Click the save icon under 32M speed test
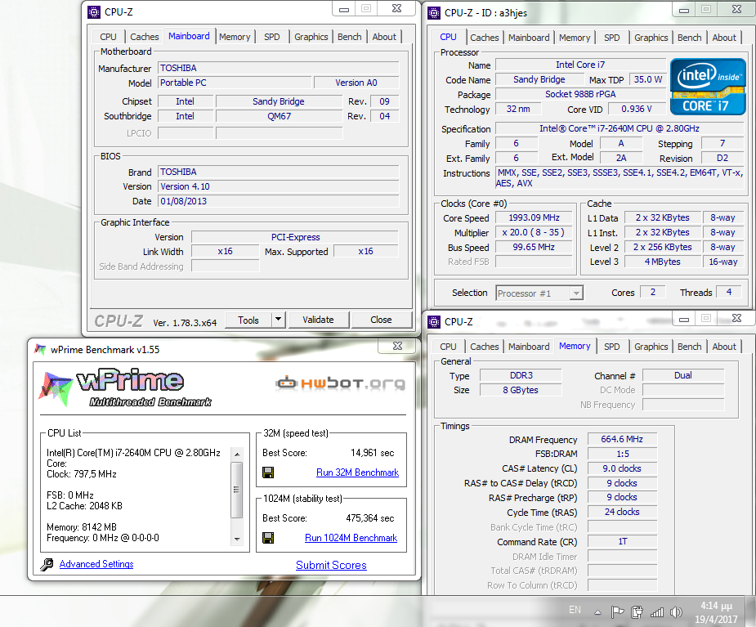 click(268, 472)
